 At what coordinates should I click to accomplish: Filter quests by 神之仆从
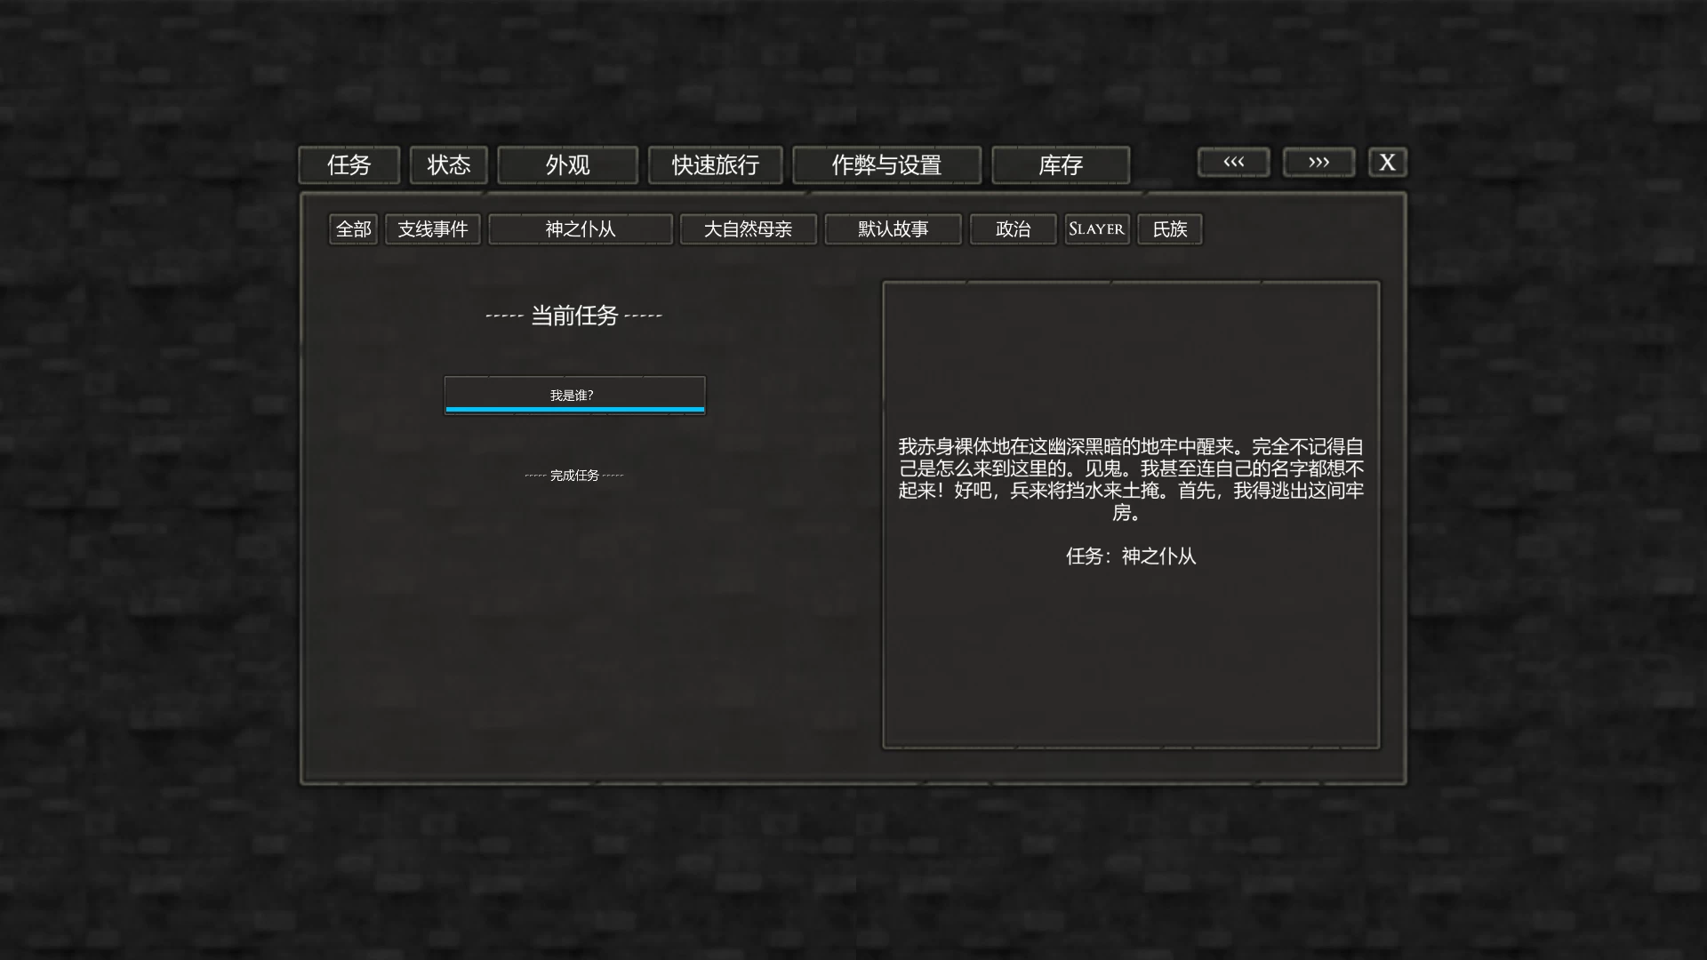pos(580,229)
